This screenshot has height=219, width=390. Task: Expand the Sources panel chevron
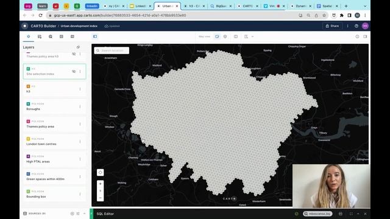tap(84, 214)
